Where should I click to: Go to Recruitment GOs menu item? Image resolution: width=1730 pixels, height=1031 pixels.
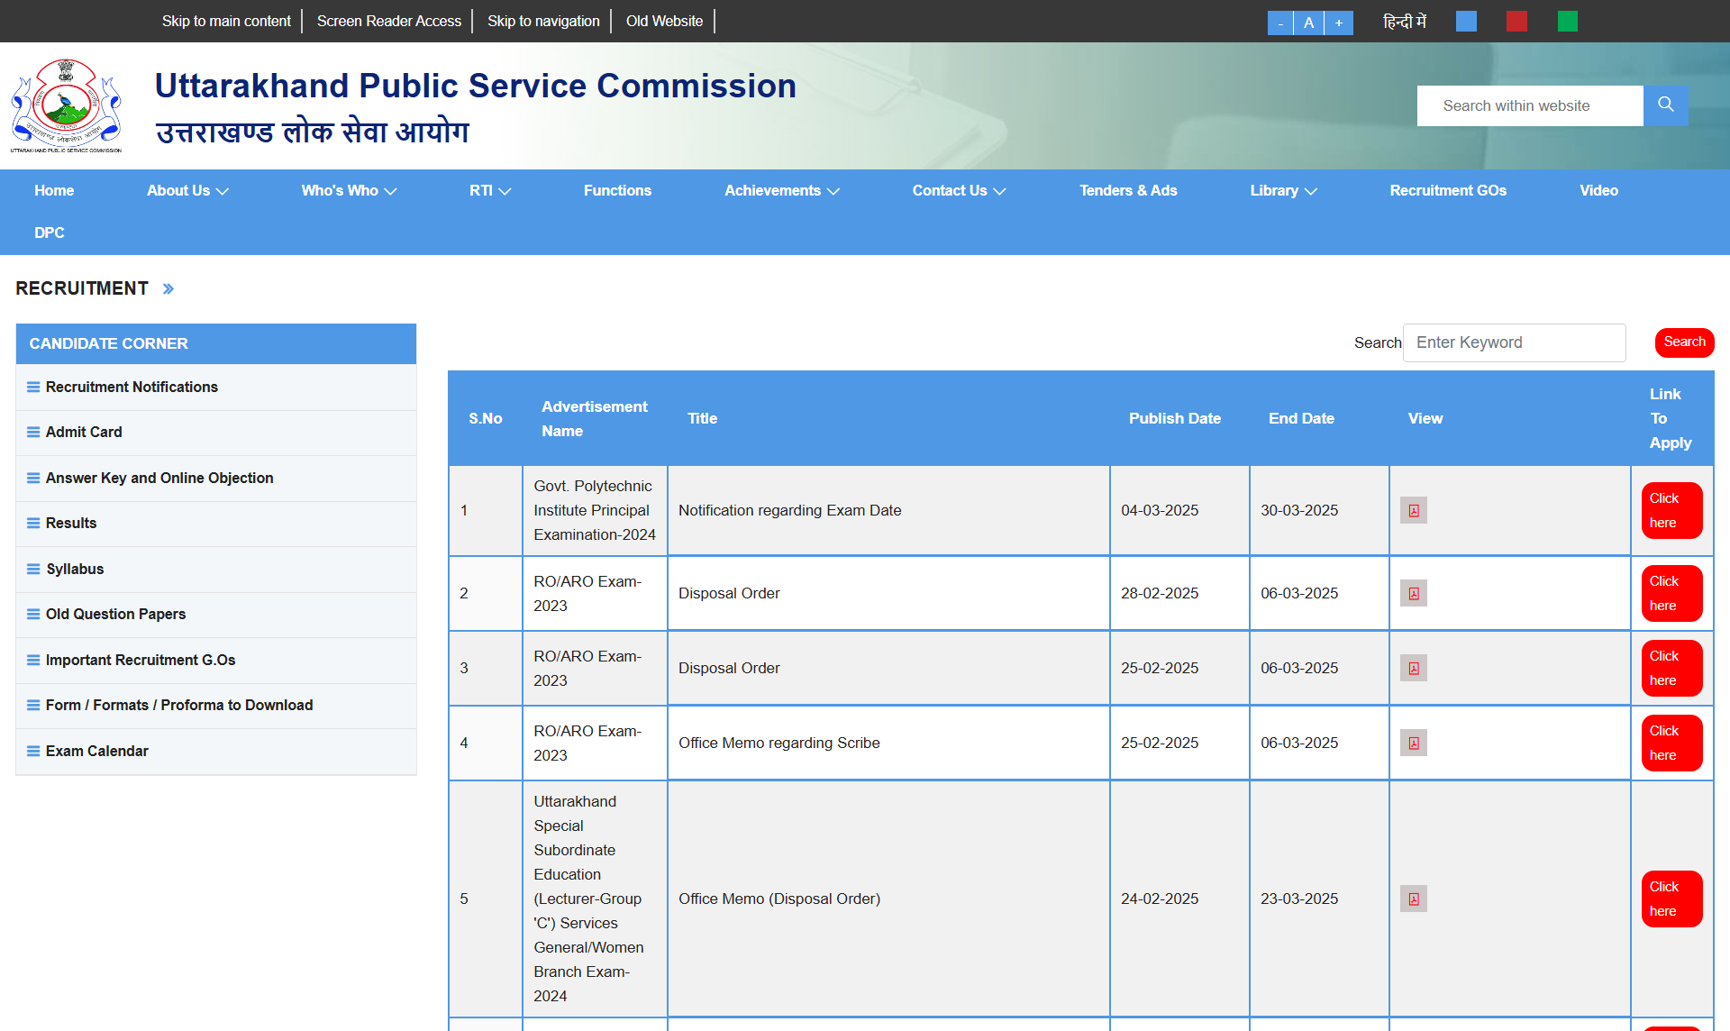pos(1448,191)
